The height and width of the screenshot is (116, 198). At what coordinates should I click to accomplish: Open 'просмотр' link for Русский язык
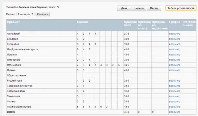click(175, 81)
